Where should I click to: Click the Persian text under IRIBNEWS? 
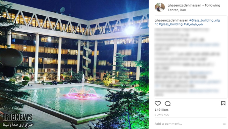[18, 125]
